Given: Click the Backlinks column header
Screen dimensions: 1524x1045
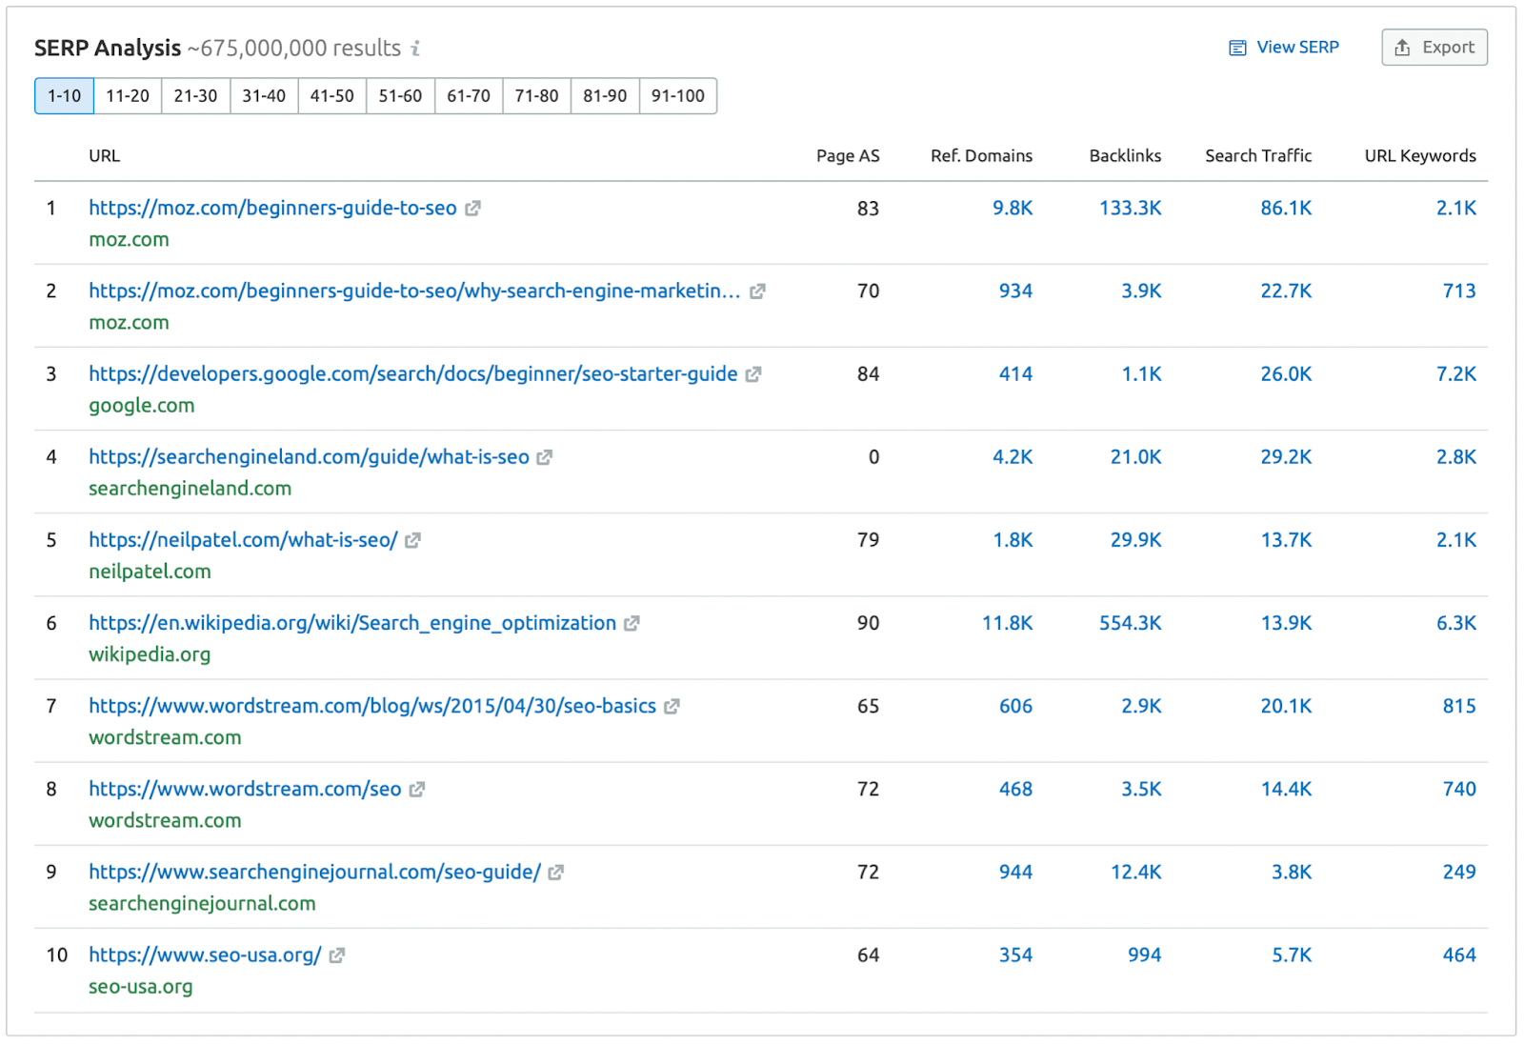Looking at the screenshot, I should point(1125,155).
